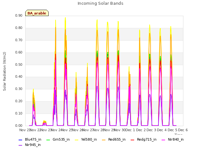Click the Incoming Solar Bands chart title
Viewport: 202px width, 151px height.
[x=100, y=3]
